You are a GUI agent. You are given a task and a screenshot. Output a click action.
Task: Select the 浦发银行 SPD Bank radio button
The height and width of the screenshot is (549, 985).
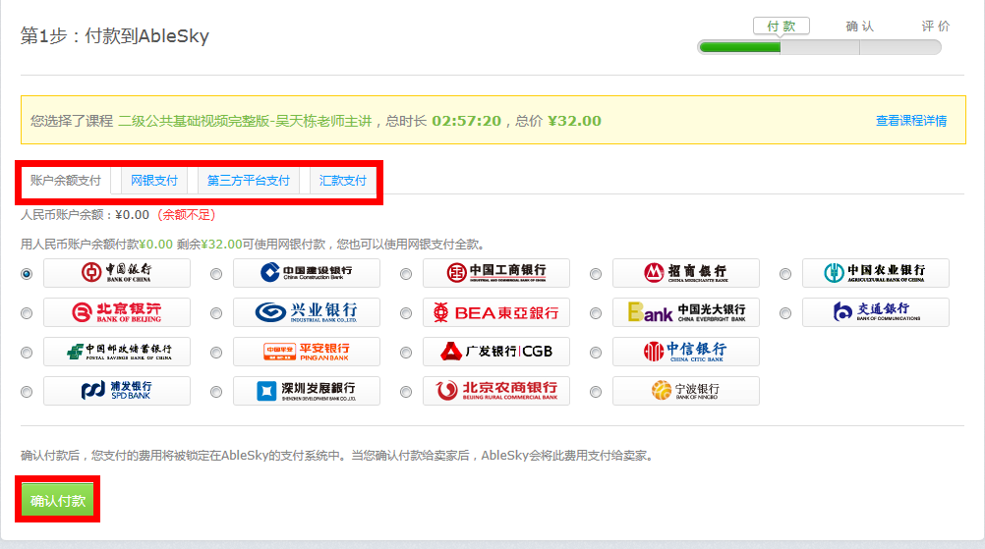click(x=27, y=392)
